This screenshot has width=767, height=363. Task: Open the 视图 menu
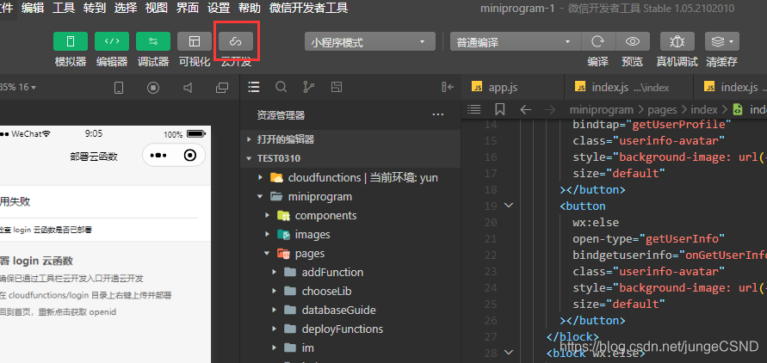coord(157,8)
